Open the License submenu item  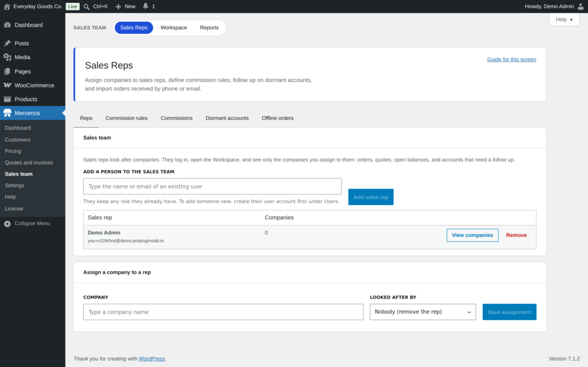click(14, 209)
